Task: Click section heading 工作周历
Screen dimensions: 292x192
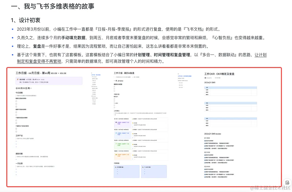Action: click(x=117, y=111)
